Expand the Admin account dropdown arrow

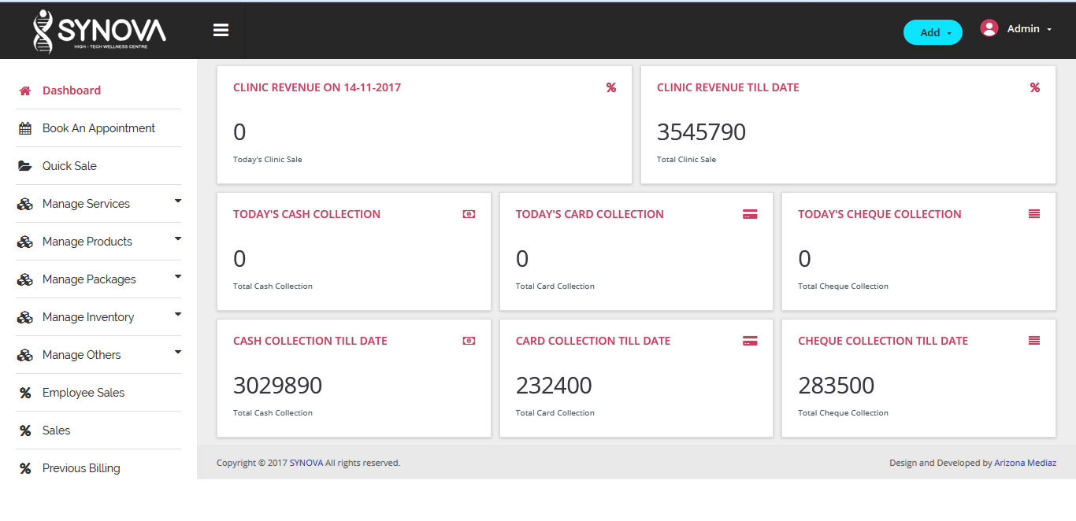[x=1049, y=29]
